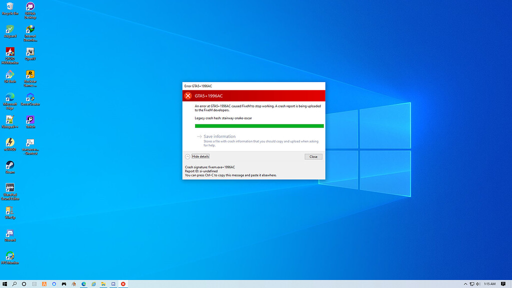Select the crashed FiveM icon in the taskbar
This screenshot has width=512, height=288.
[x=122, y=283]
